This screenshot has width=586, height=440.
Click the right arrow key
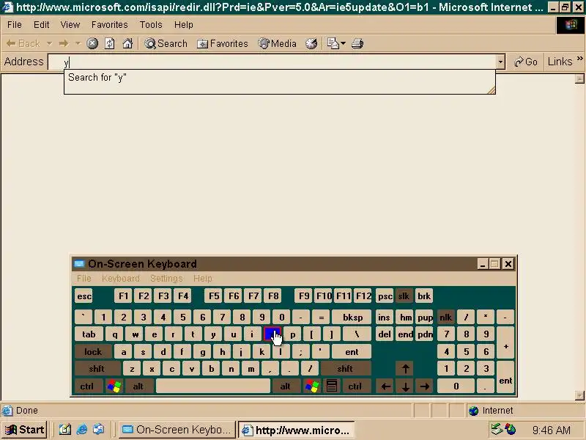425,386
